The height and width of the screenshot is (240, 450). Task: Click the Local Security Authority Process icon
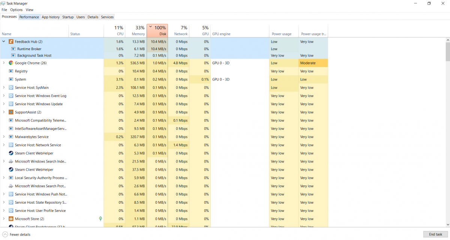11,178
